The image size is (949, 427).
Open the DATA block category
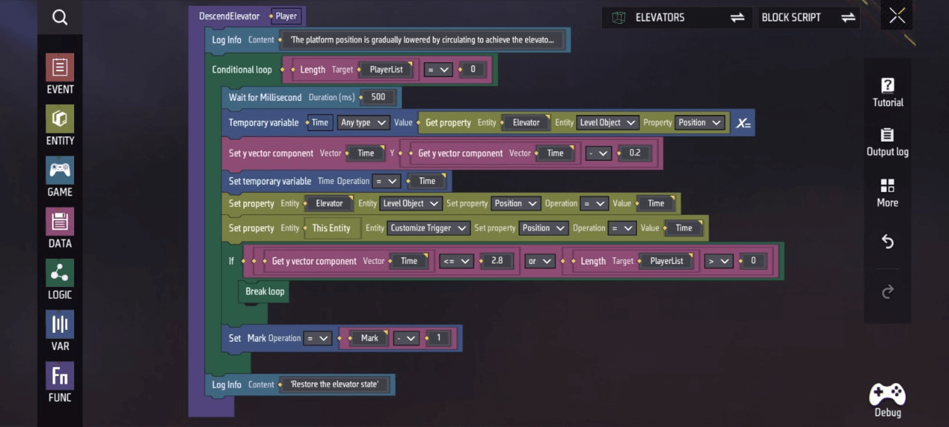[60, 228]
